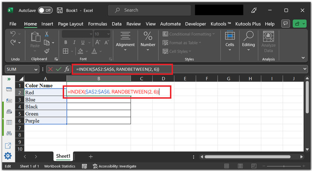Screen dimensions: 312x171
Task: Go to the Data tab
Action: [x=117, y=24]
